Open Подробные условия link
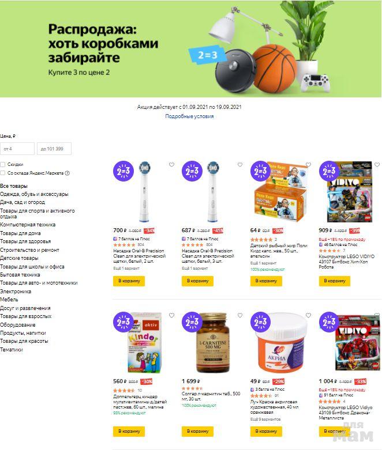The image size is (382, 450). pos(189,116)
